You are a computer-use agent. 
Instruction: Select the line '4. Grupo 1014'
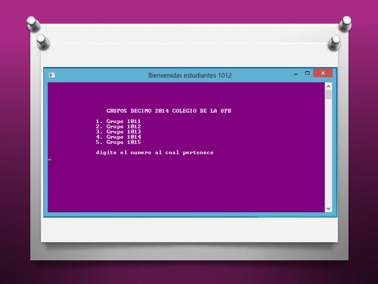point(118,137)
